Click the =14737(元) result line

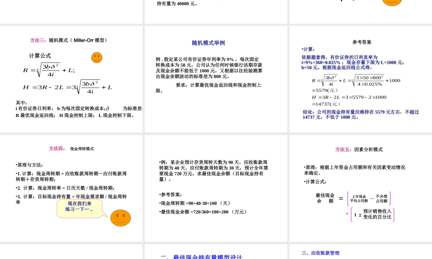pyautogui.click(x=326, y=104)
